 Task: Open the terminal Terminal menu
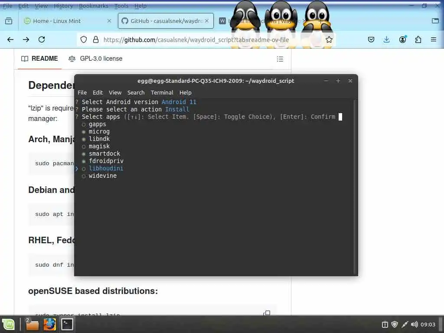coord(162,93)
